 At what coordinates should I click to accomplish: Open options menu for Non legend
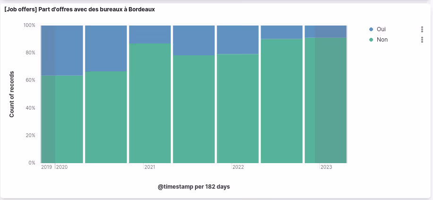click(422, 40)
